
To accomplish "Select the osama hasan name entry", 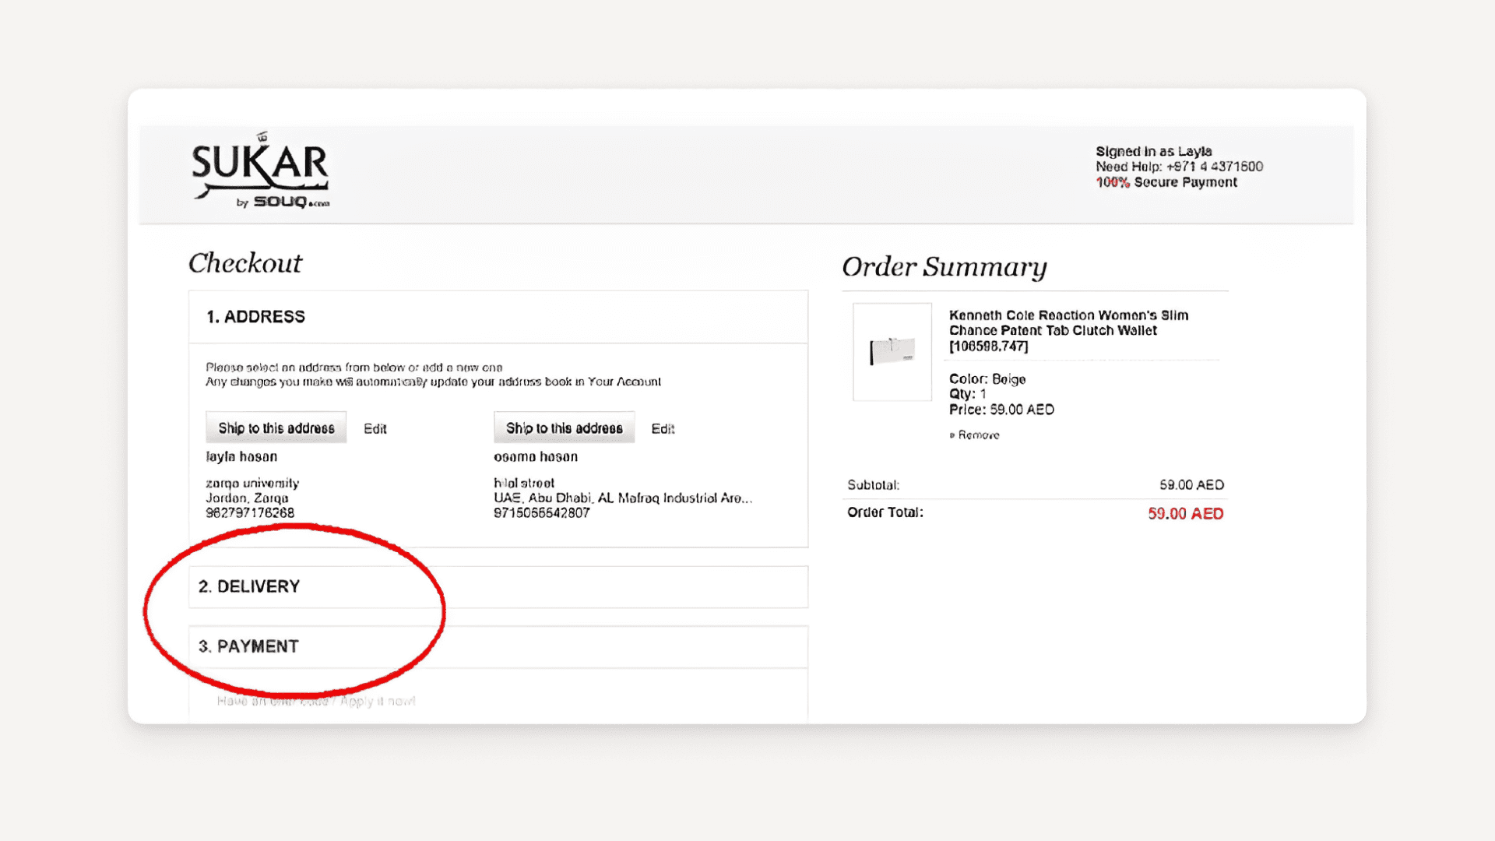I will pos(536,457).
